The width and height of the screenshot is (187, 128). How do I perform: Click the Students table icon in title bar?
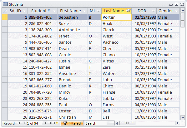coord(5,4)
